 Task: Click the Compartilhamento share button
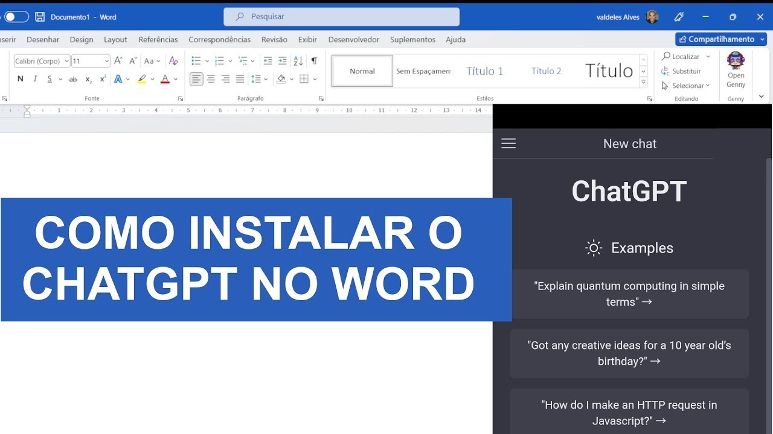tap(721, 39)
